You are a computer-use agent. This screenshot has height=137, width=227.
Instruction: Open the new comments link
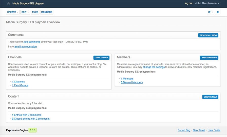[x=32, y=42]
